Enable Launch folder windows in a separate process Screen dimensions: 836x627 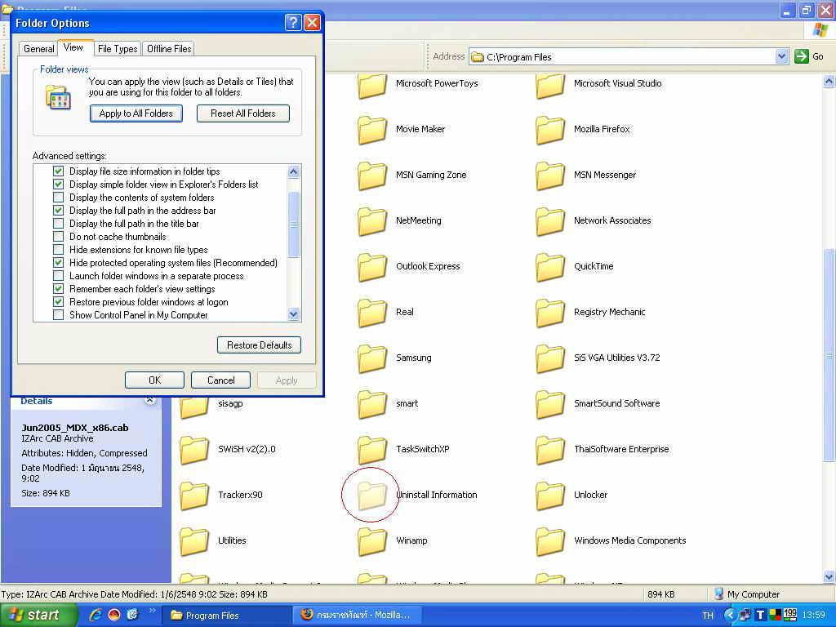[x=58, y=276]
